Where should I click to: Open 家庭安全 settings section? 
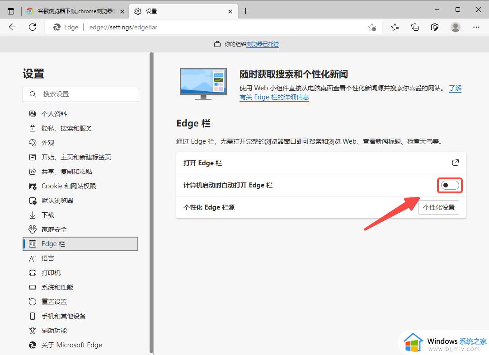pos(80,229)
